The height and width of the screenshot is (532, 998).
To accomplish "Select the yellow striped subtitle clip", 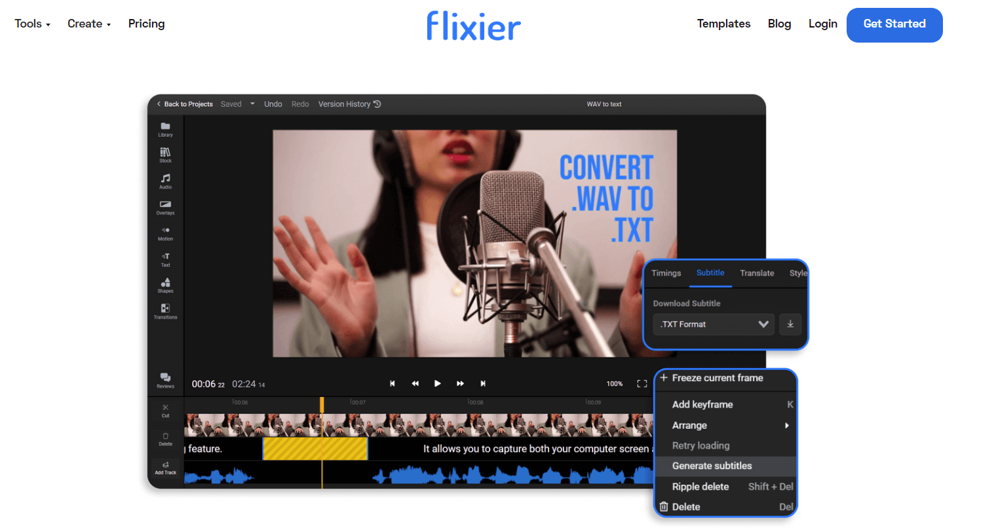I will [315, 449].
